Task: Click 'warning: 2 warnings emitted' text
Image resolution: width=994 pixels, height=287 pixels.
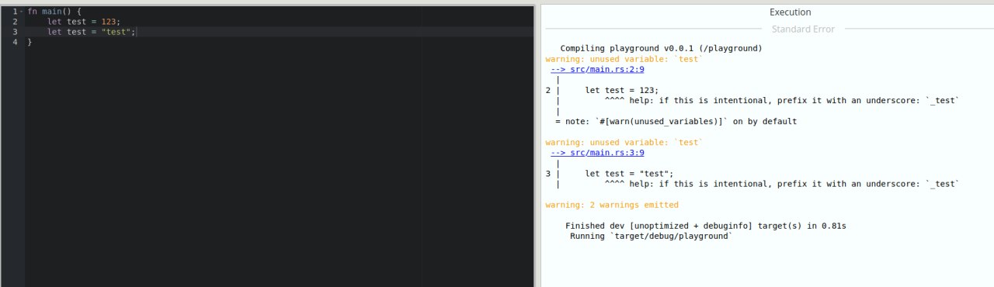Action: (x=612, y=206)
